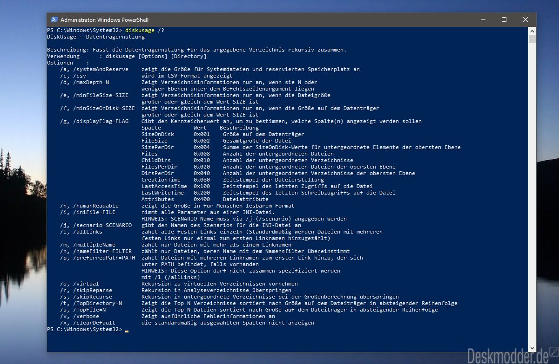Click the typed command "diskusage /?"
559x364 pixels.
[x=145, y=30]
